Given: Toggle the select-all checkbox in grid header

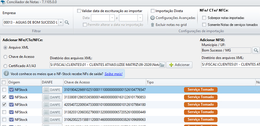Looking at the screenshot, I should point(4,82).
